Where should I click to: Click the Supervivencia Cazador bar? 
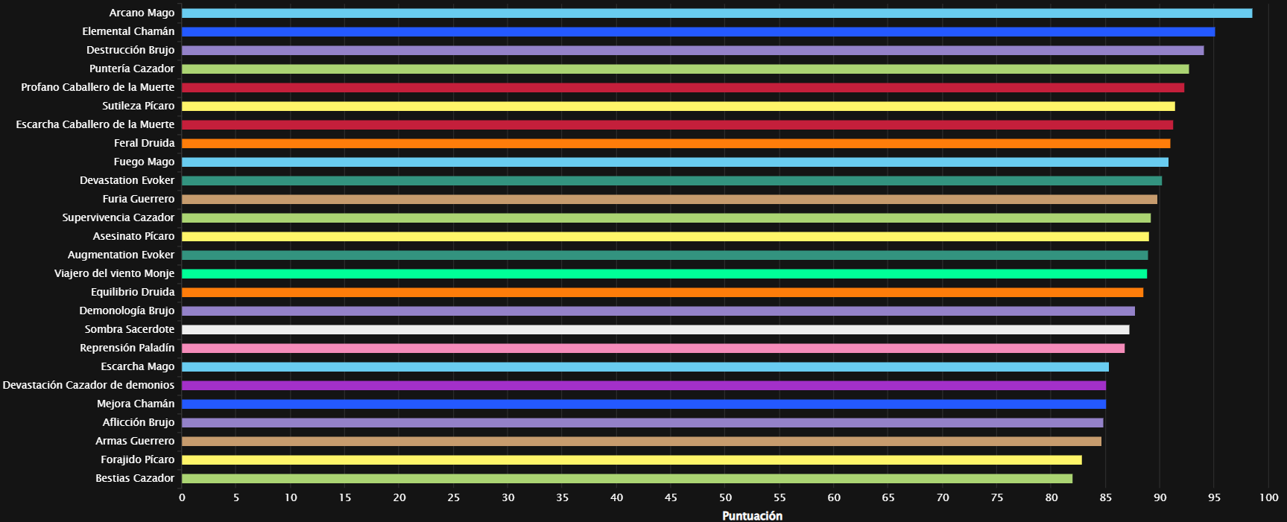(x=666, y=218)
